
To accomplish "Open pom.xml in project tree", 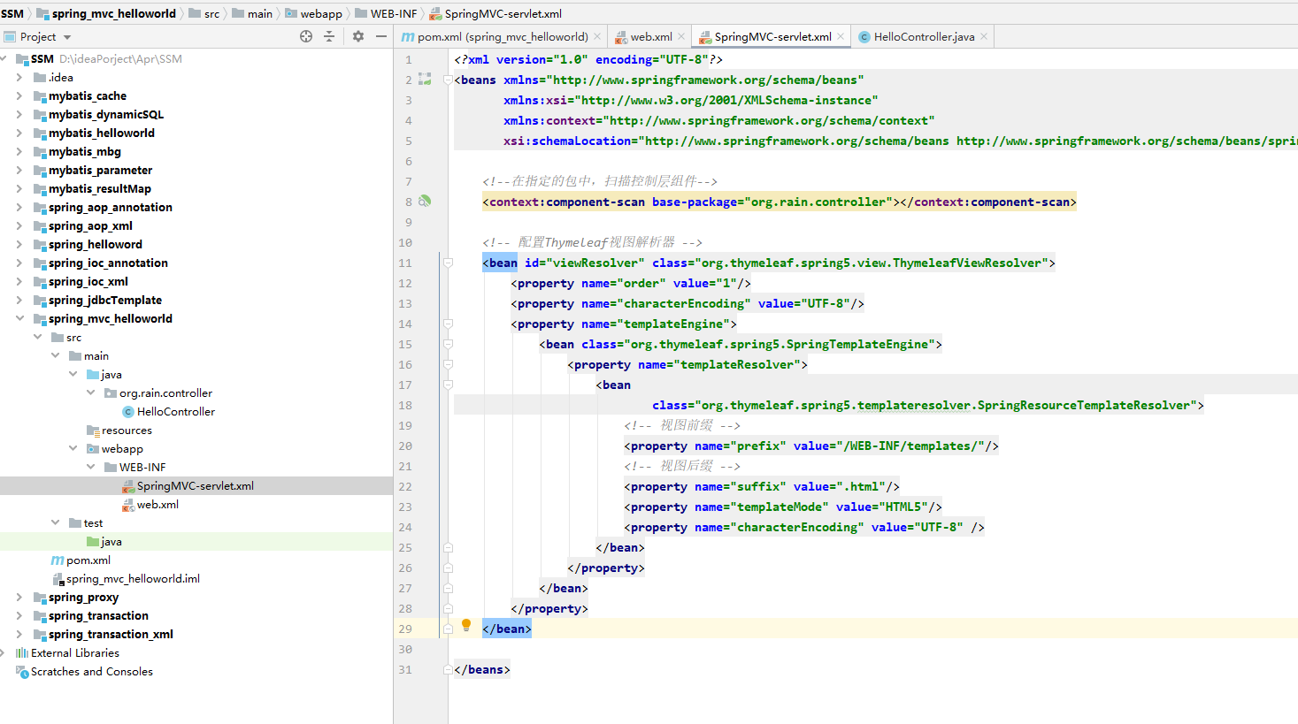I will (x=88, y=560).
